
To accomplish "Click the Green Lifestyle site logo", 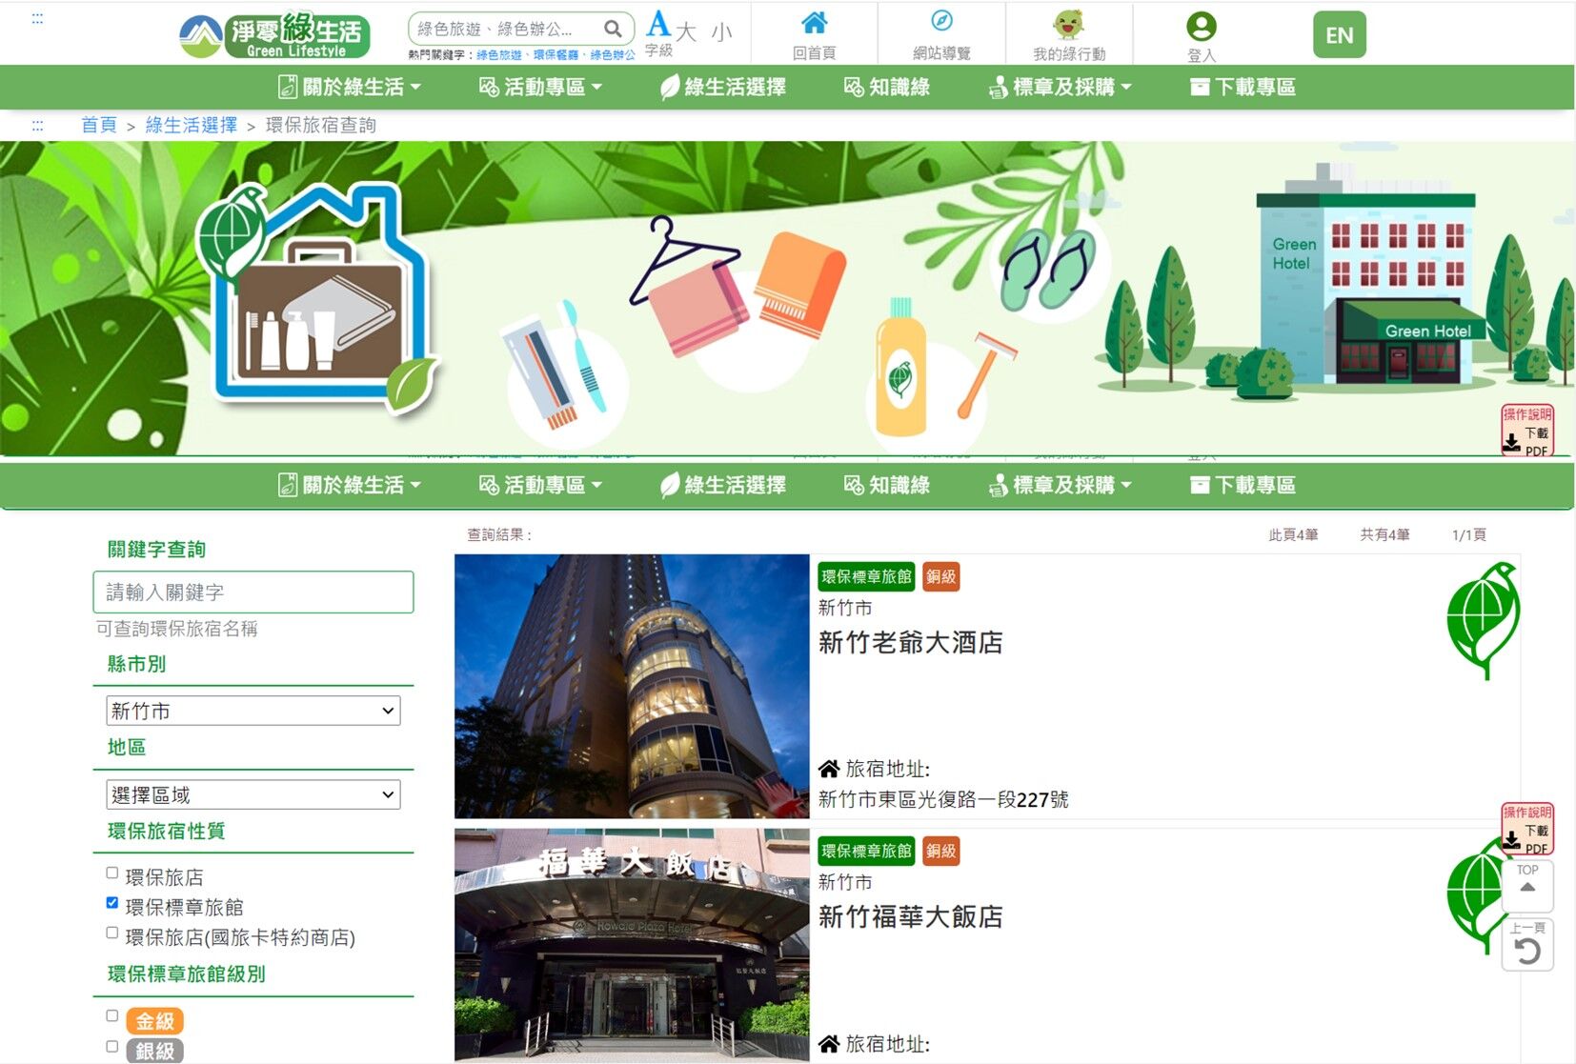I will pos(274,35).
